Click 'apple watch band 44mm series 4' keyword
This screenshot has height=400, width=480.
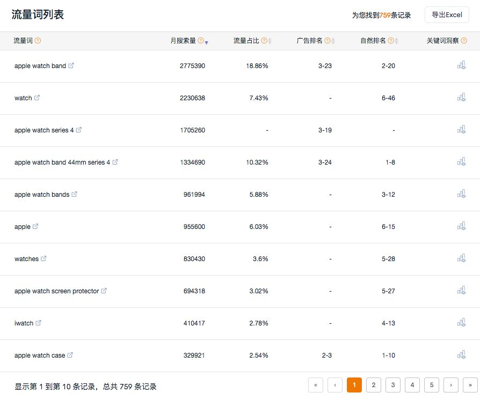[62, 162]
